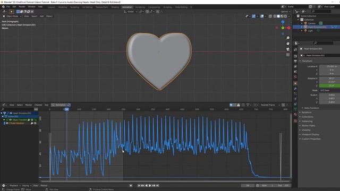Open the viewport Options dropdown
Image resolution: width=340 pixels, height=191 pixels.
tap(285, 12)
